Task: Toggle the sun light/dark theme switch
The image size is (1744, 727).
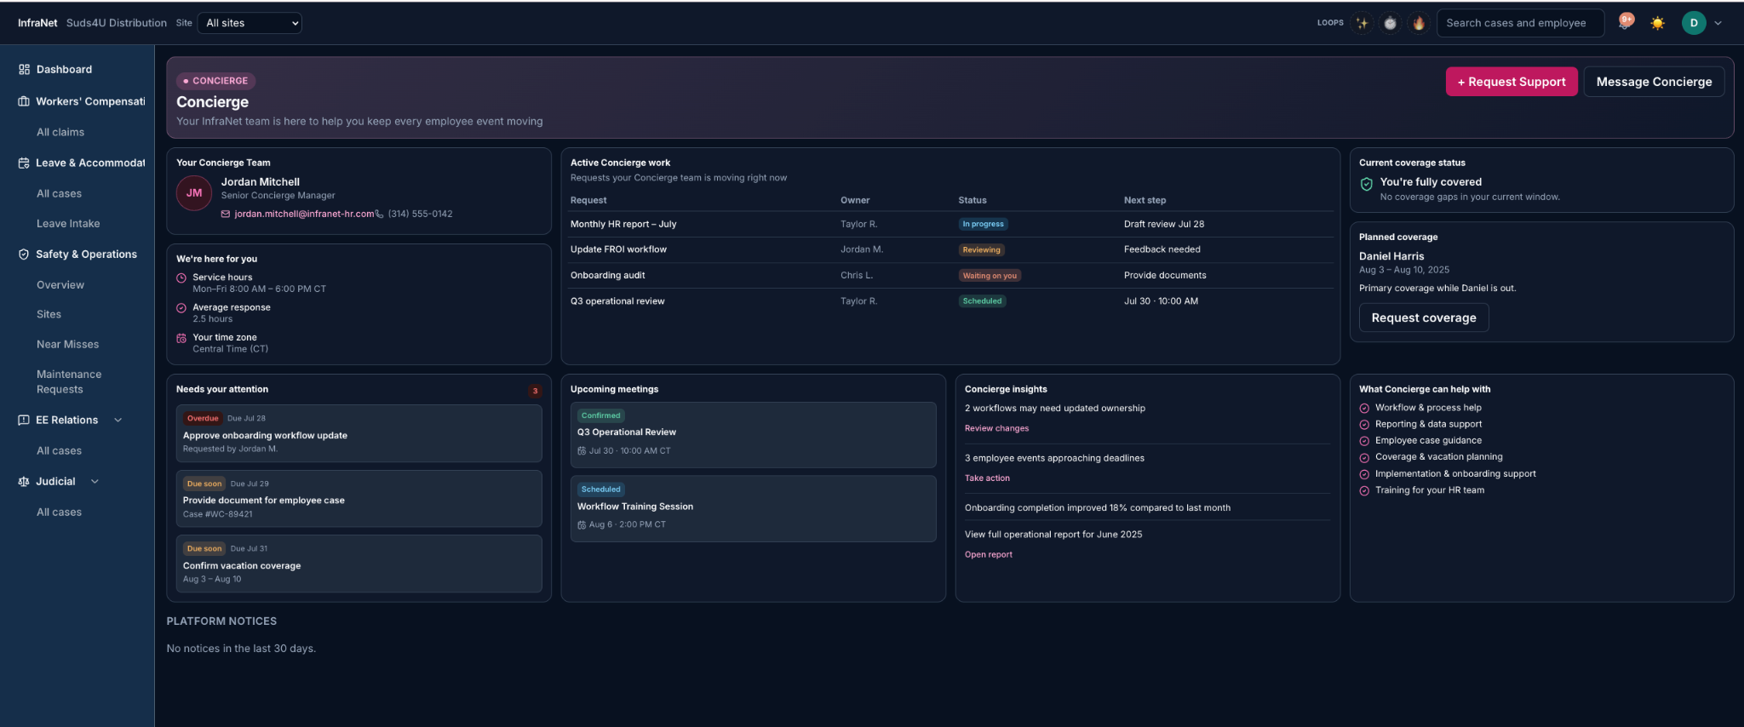Action: 1657,23
